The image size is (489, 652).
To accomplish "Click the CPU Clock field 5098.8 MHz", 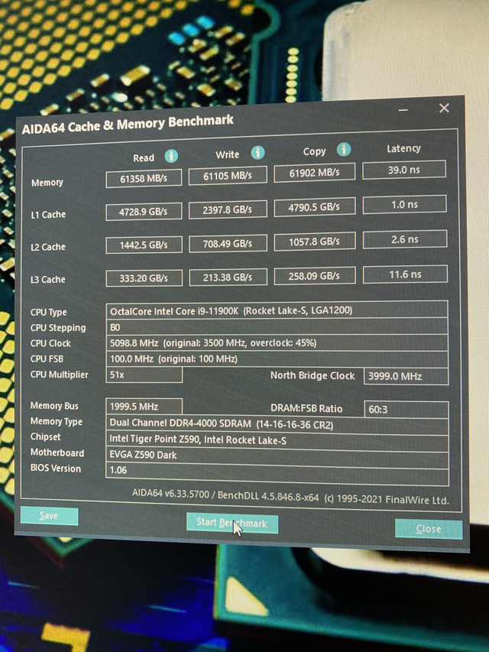I will [277, 343].
